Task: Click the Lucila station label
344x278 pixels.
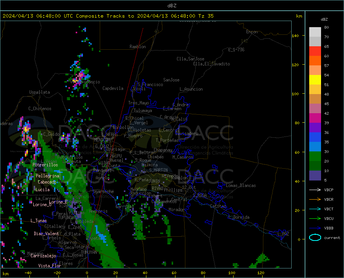Action: click(x=42, y=190)
